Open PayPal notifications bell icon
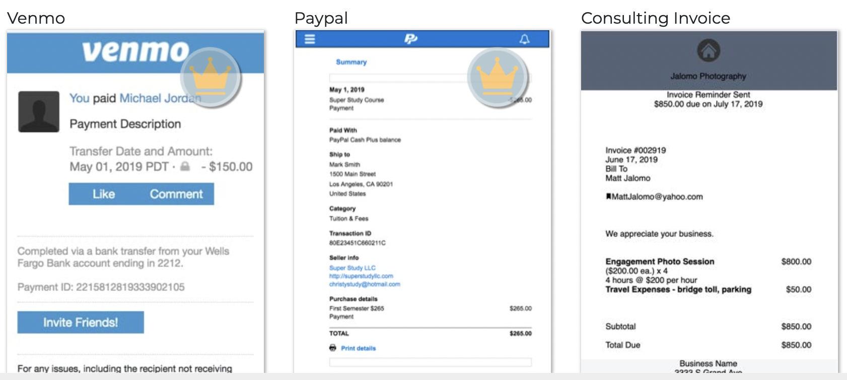 tap(524, 39)
